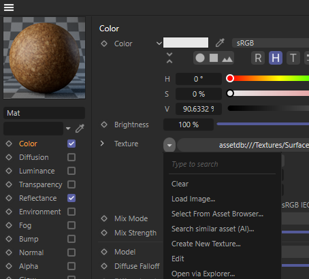Click keyframe diamond next to Brightness
This screenshot has width=309, height=279.
104,125
